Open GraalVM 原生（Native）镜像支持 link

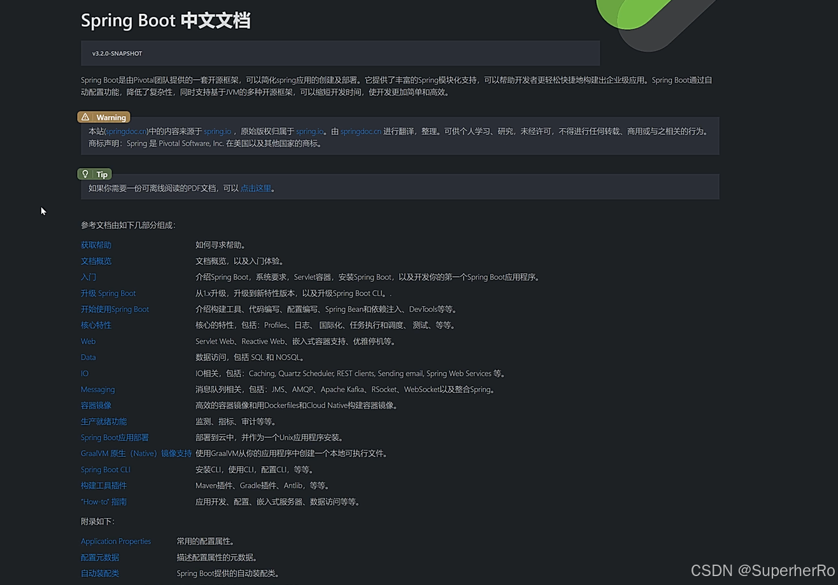pos(136,454)
